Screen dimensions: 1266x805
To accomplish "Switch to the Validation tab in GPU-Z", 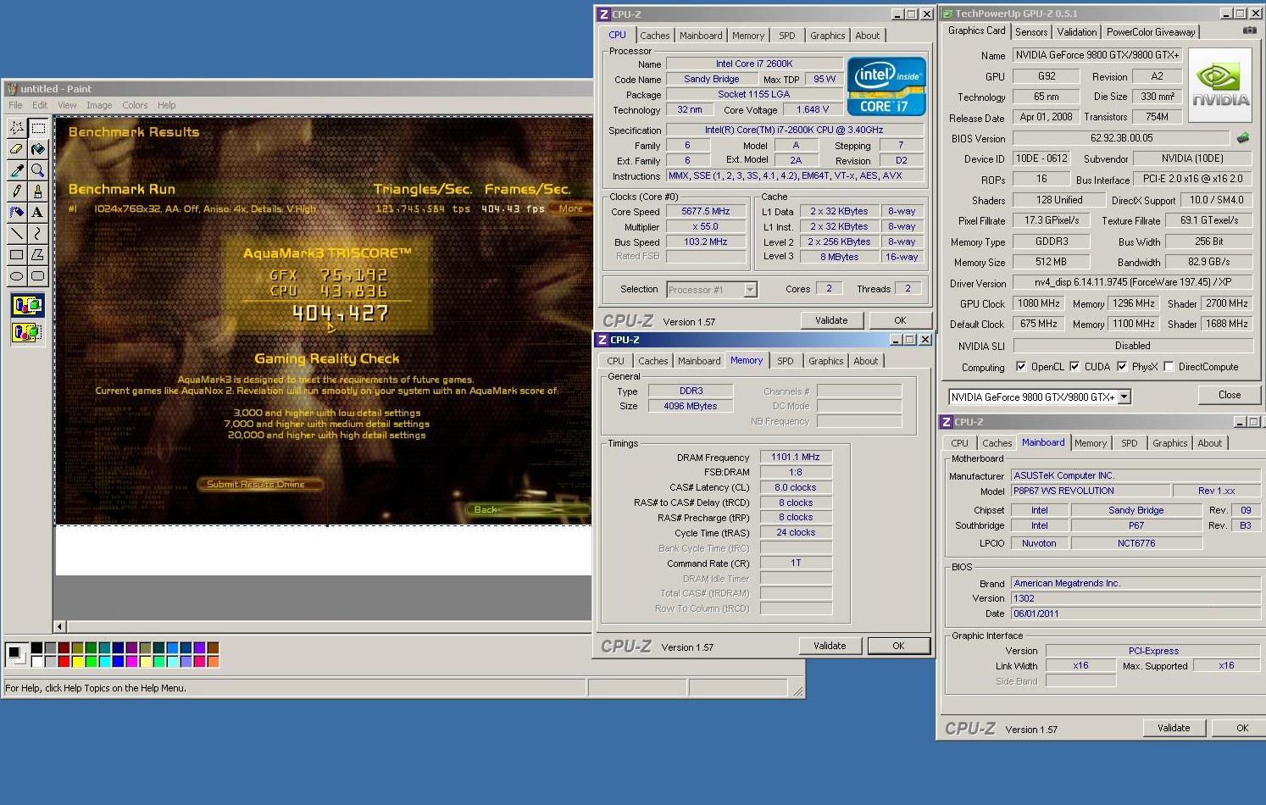I will click(1076, 32).
